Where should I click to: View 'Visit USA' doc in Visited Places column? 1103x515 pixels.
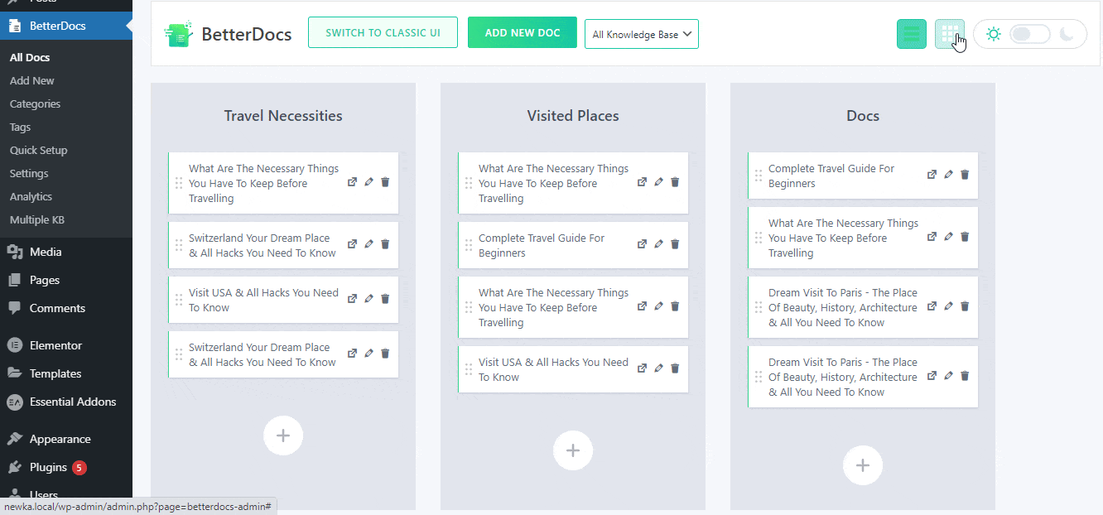coord(642,368)
